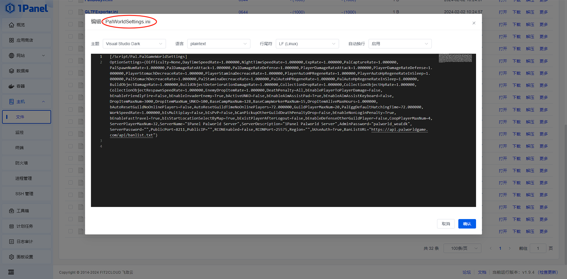Open the 日志审计 log audit icon
The height and width of the screenshot is (279, 567).
point(12,242)
